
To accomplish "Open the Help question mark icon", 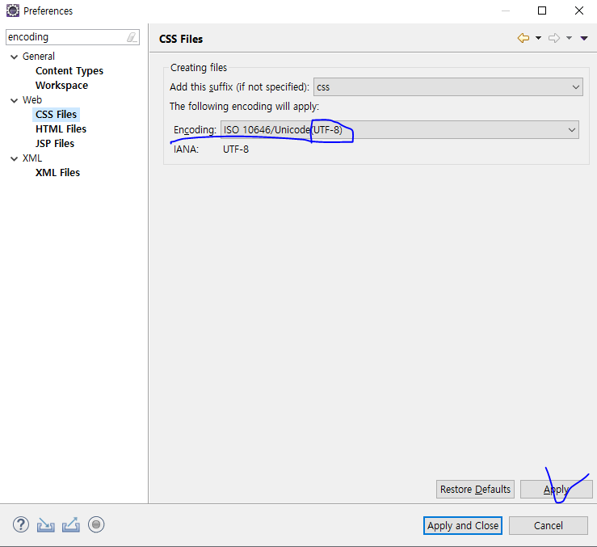I will [x=21, y=524].
